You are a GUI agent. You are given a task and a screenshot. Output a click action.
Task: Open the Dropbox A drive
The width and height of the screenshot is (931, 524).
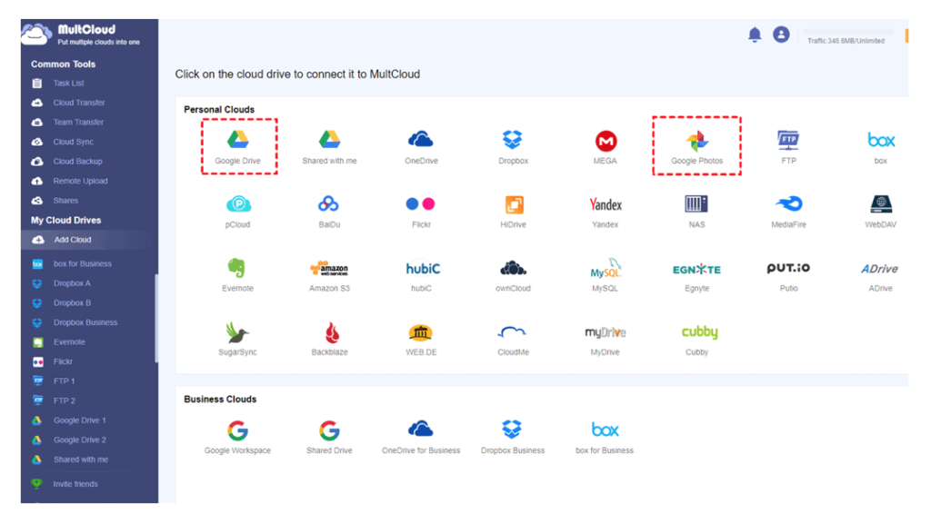[71, 283]
